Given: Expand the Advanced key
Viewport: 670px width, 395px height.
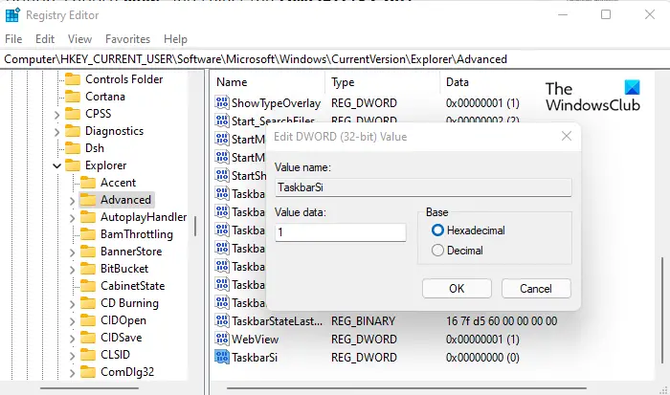Looking at the screenshot, I should click(x=72, y=201).
